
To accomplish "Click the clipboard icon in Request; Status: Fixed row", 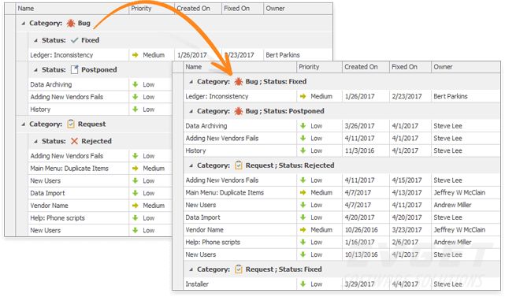I will click(x=239, y=269).
